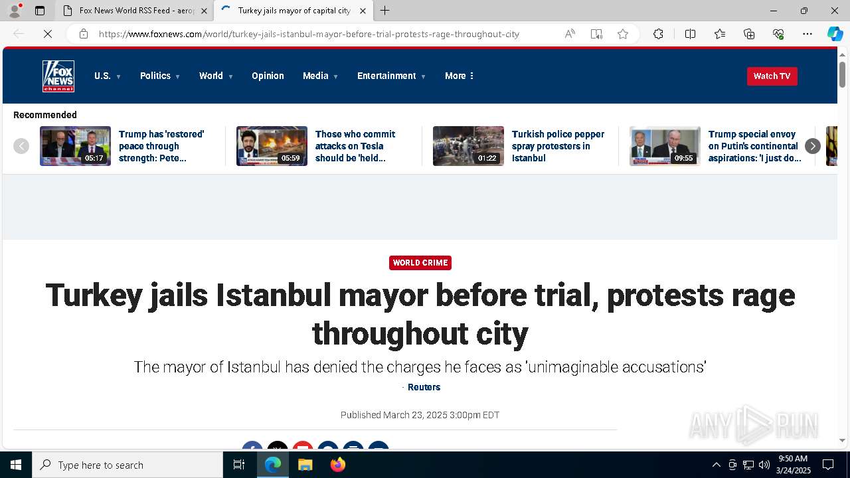
Task: Play Turkish police pepper spray video thumbnail
Action: coord(468,146)
